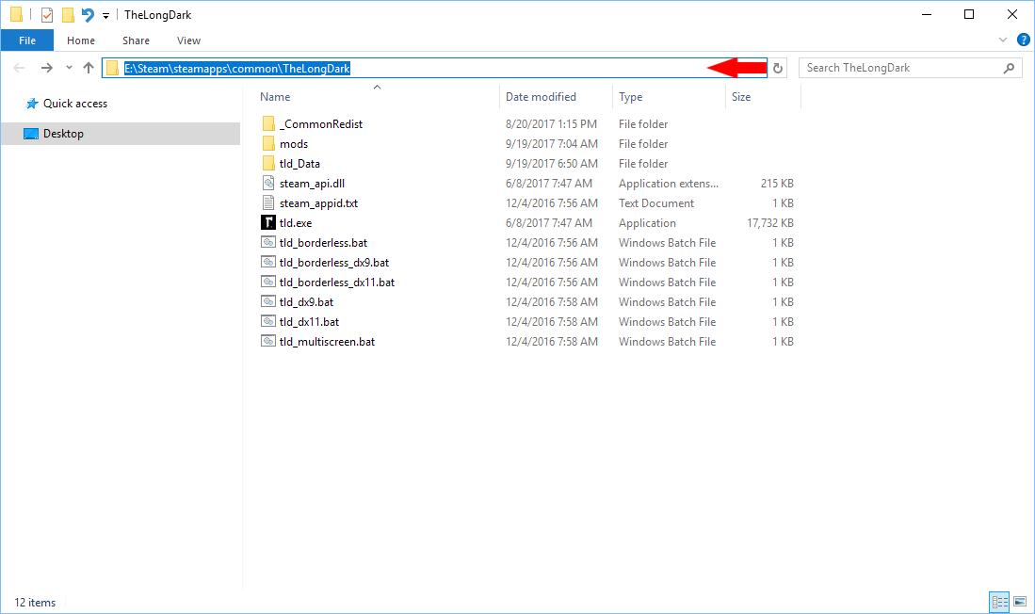This screenshot has width=1035, height=614.
Task: Select Desktop in the navigation pane
Action: coord(121,134)
